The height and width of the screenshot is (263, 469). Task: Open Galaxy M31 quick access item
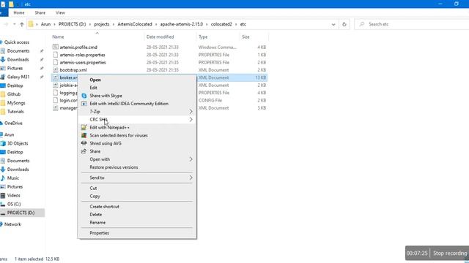point(18,77)
